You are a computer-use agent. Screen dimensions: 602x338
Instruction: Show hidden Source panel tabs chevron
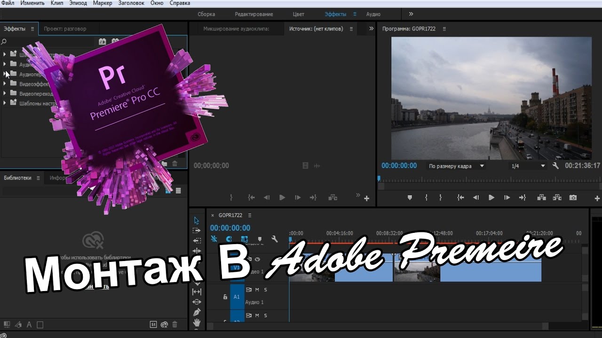371,29
